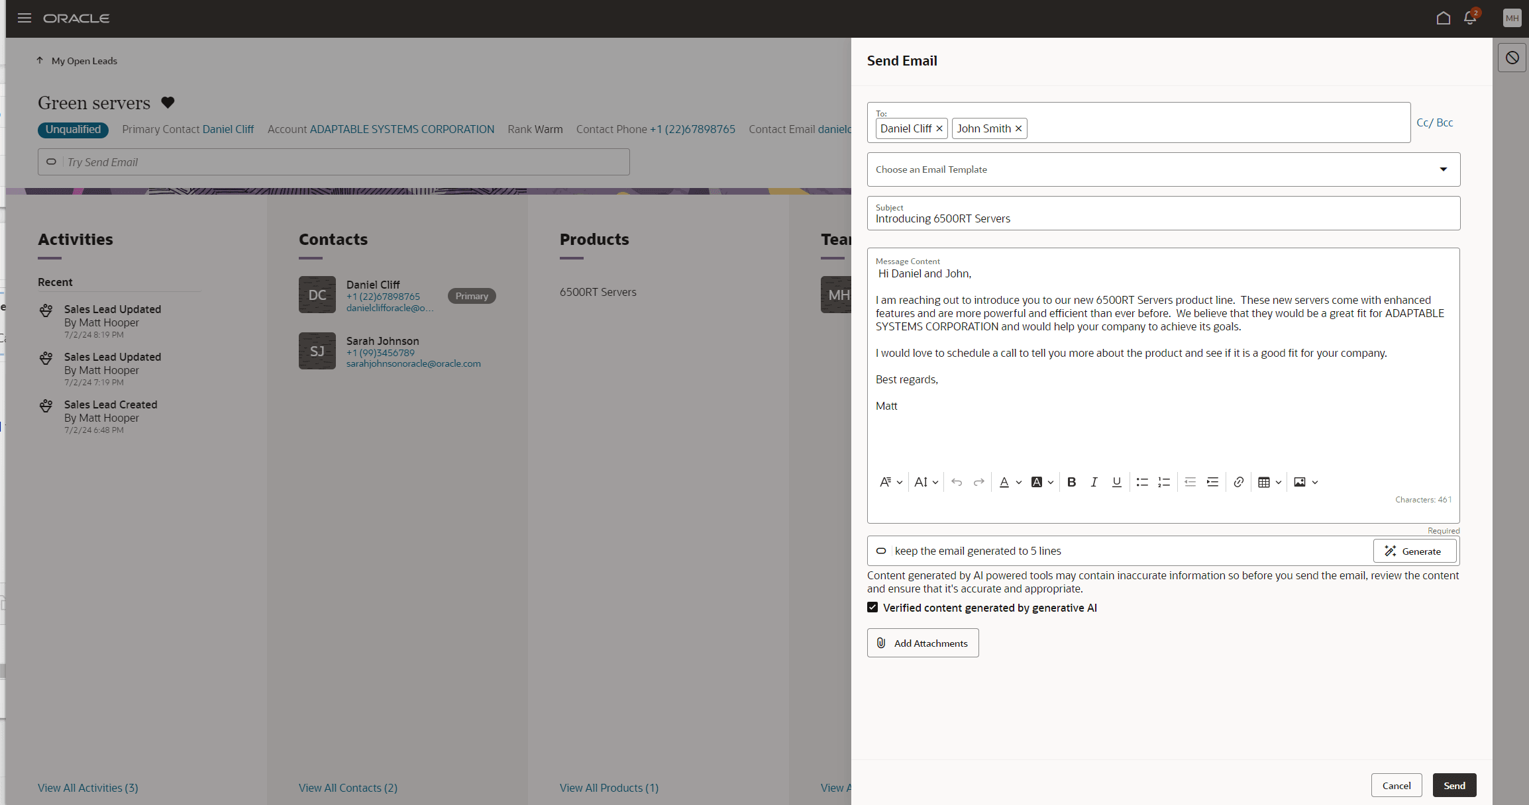This screenshot has height=805, width=1529.
Task: Insert a hyperlink in the message content
Action: [1239, 482]
